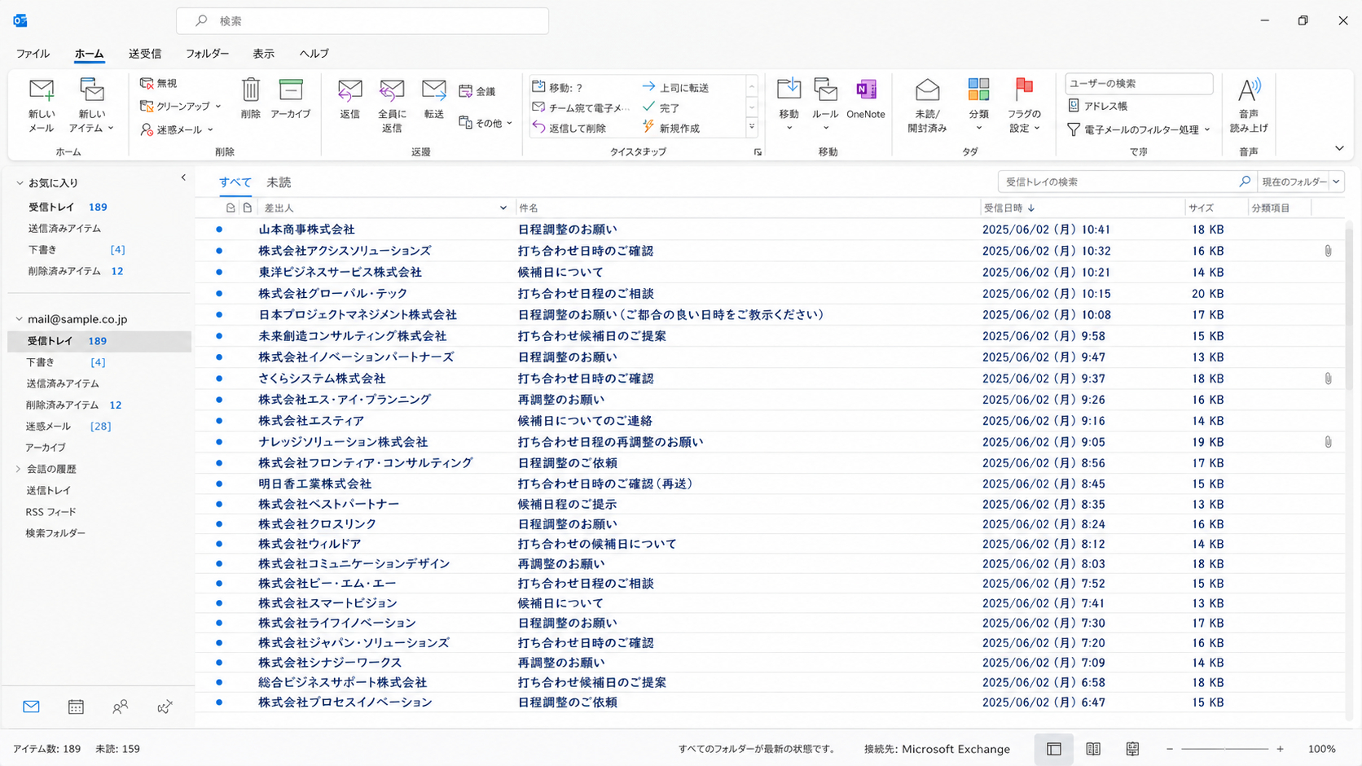This screenshot has width=1362, height=766.
Task: Click the 会議 meeting reply icon
Action: [x=466, y=91]
